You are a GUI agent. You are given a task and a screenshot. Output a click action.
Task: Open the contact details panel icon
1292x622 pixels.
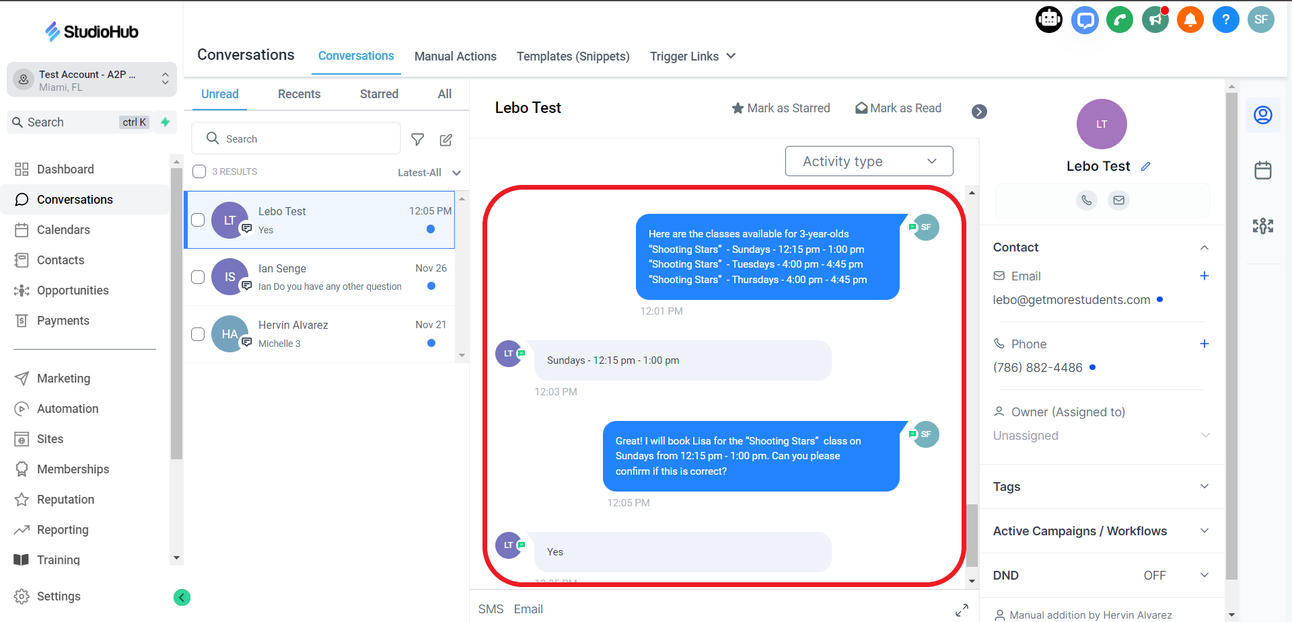(1263, 115)
